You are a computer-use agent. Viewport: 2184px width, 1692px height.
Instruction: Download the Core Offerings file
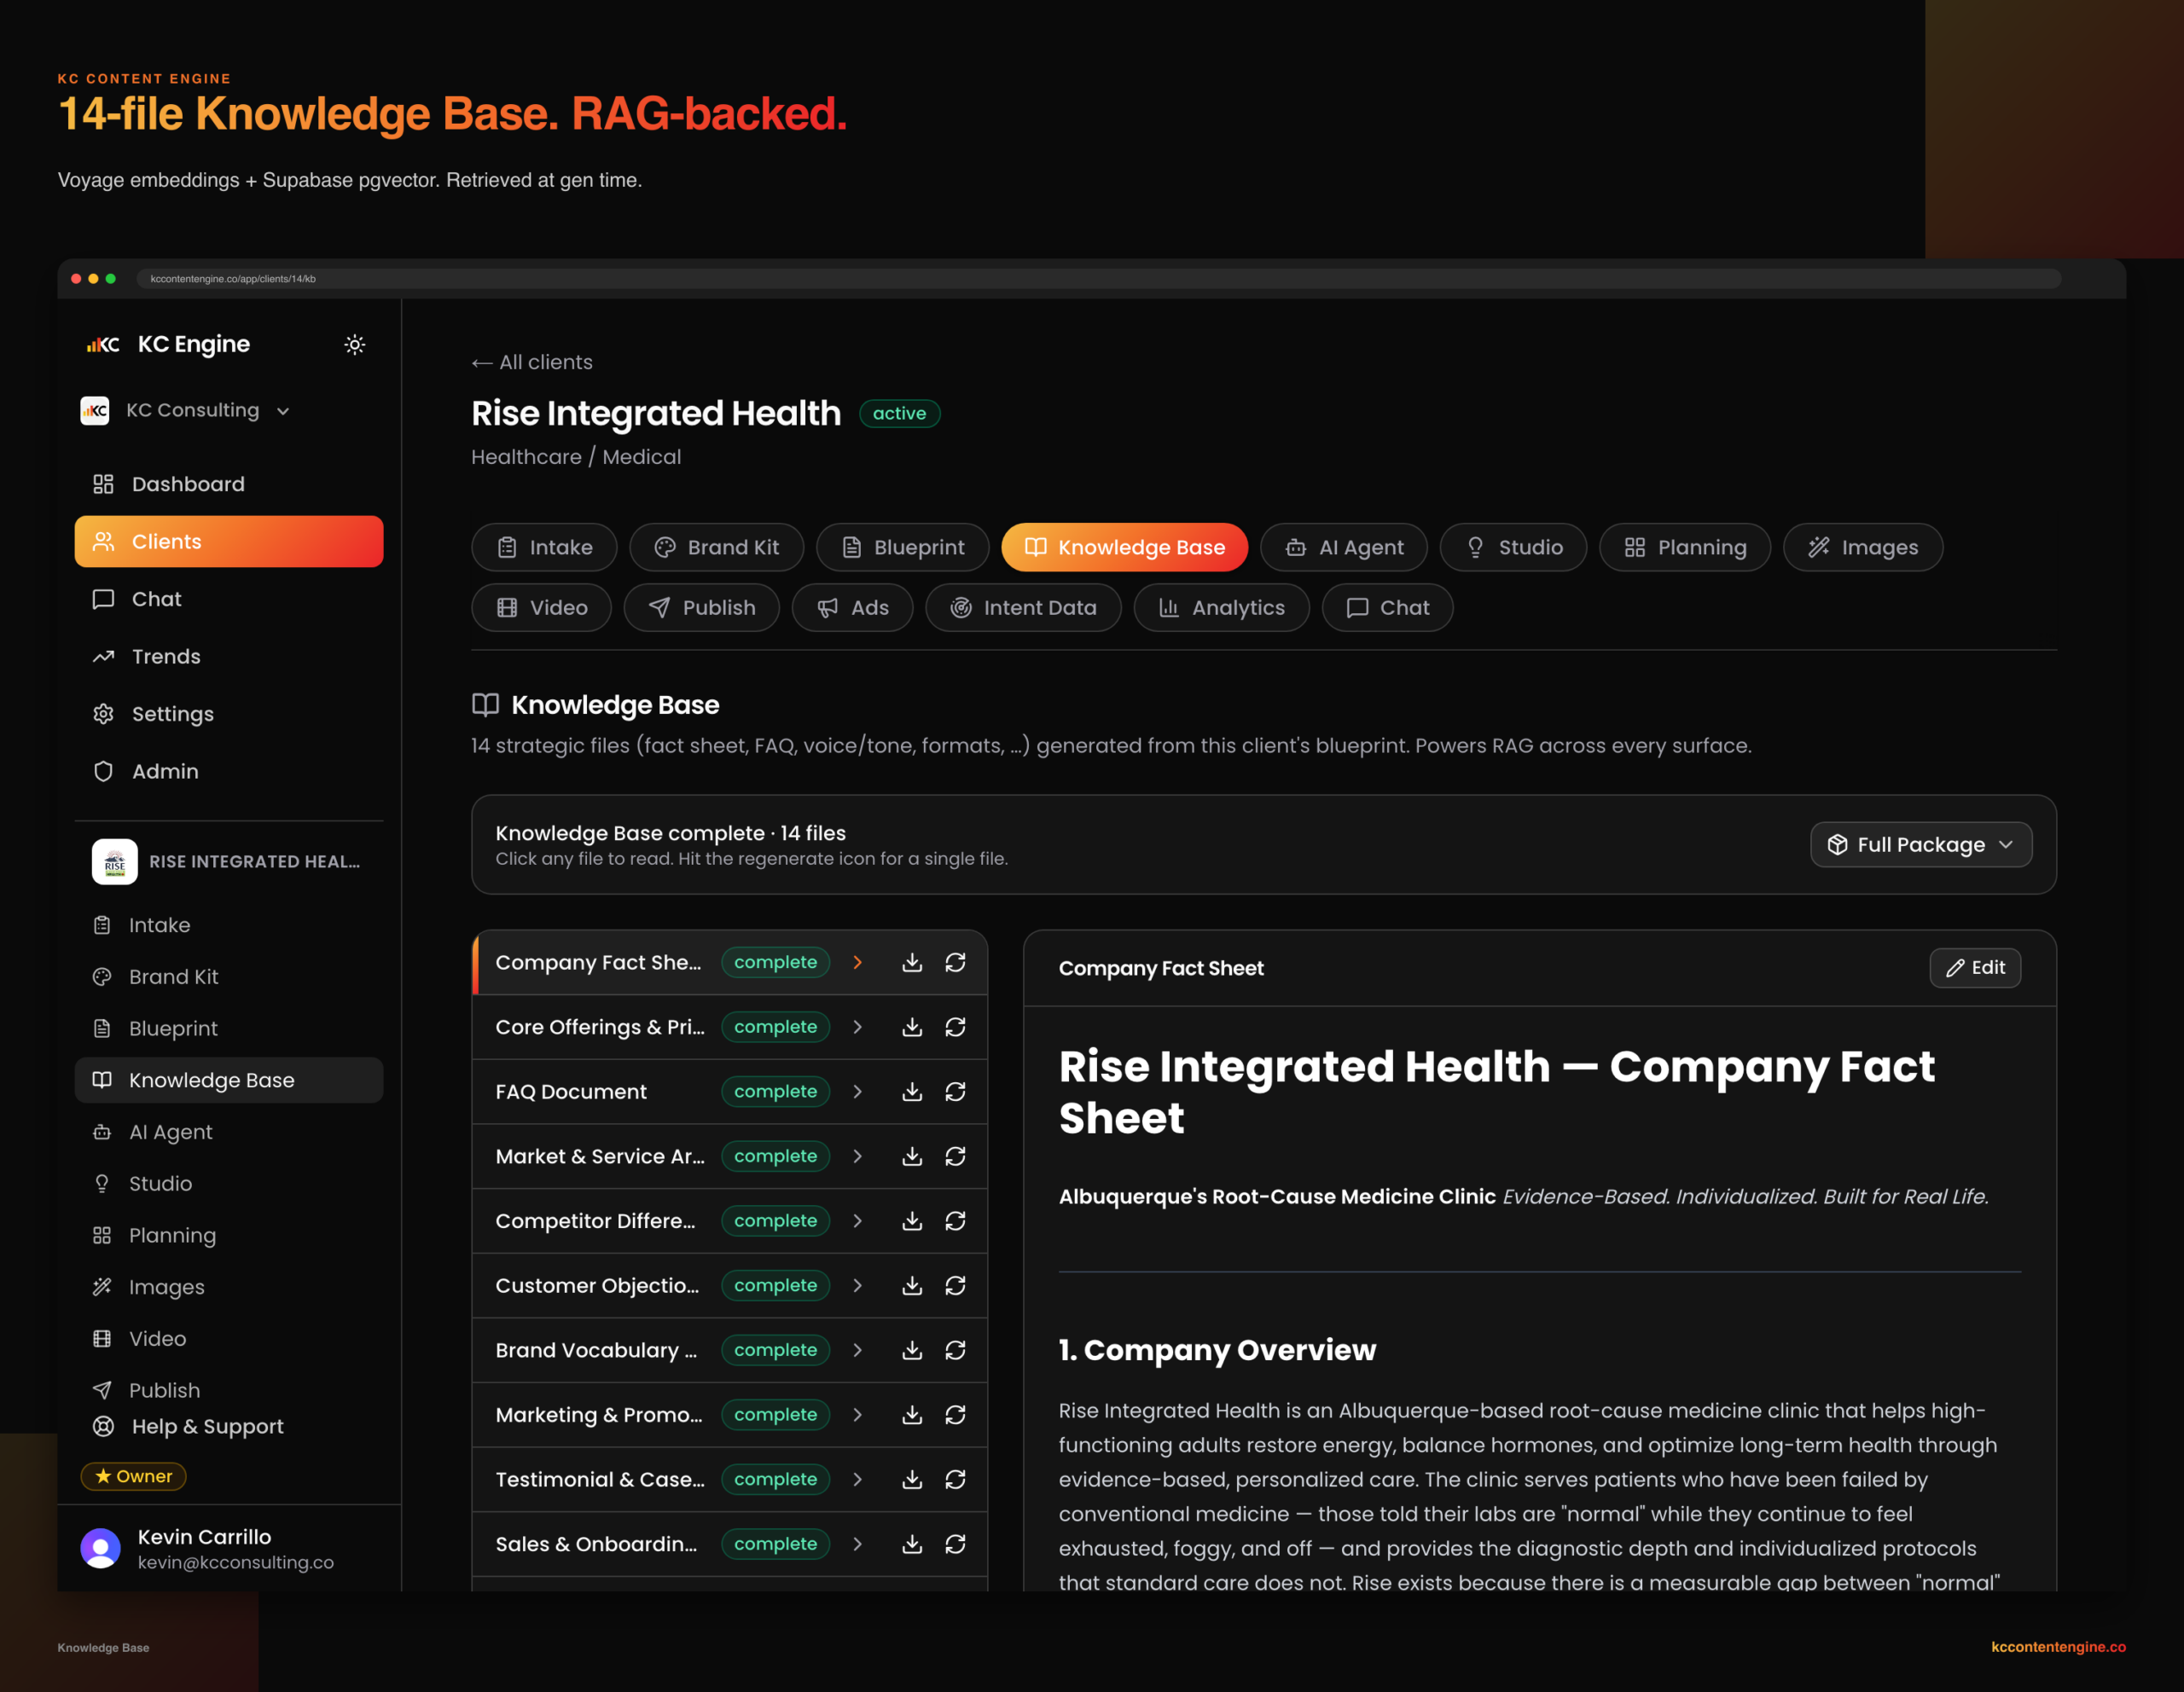[x=912, y=1028]
